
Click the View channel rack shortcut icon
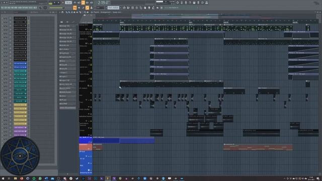point(132,8)
